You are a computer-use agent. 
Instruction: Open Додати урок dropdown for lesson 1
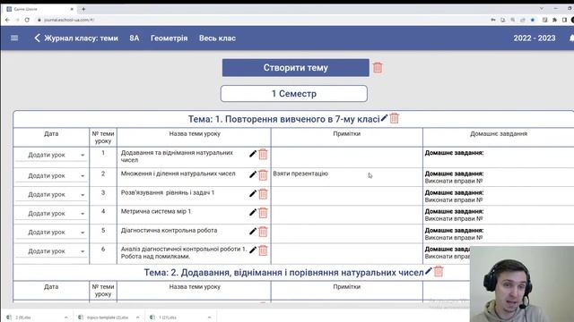(x=51, y=155)
